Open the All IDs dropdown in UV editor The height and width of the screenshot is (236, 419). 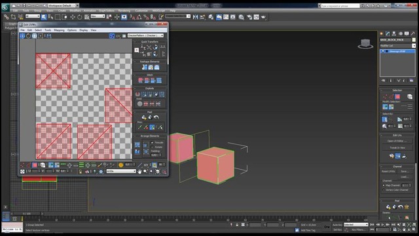pos(121,171)
